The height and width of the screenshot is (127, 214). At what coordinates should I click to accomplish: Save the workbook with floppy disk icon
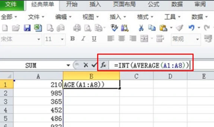[x=27, y=28]
